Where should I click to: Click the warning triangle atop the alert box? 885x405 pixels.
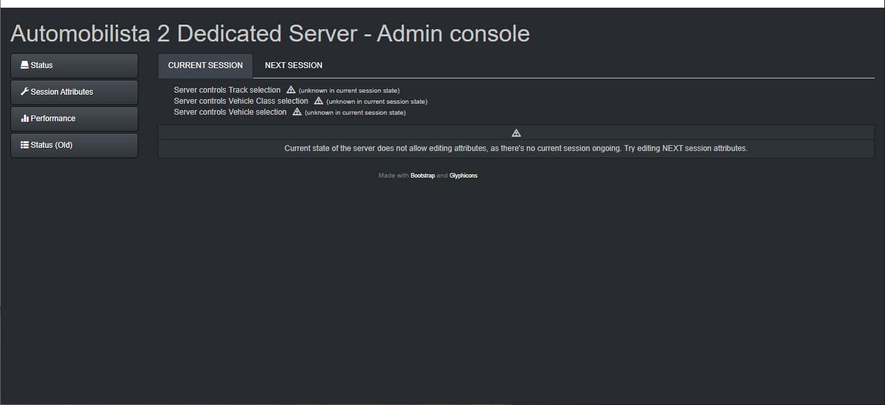pyautogui.click(x=516, y=133)
